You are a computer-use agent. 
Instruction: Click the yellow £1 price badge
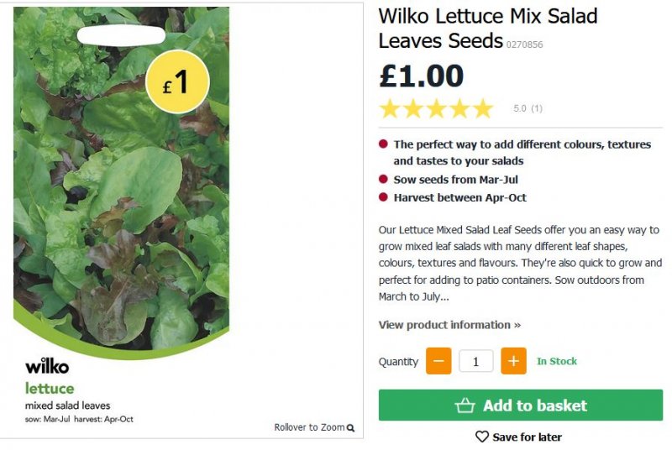[177, 81]
